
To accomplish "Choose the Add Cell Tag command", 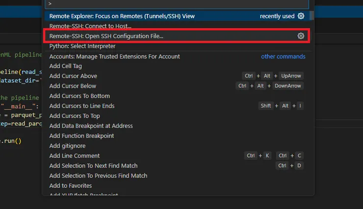I will pyautogui.click(x=177, y=66).
